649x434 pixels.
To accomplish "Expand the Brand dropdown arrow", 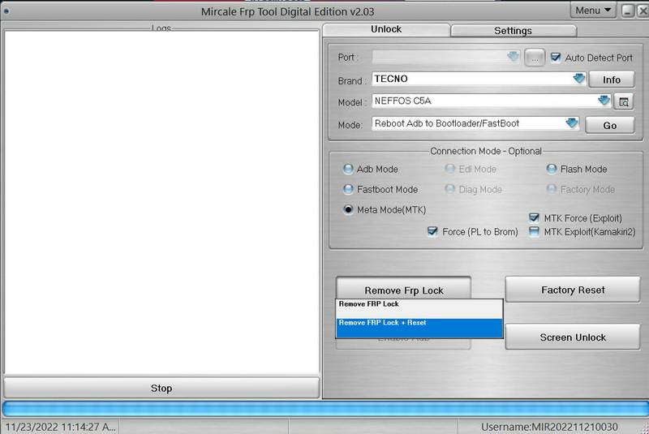I will click(x=579, y=78).
